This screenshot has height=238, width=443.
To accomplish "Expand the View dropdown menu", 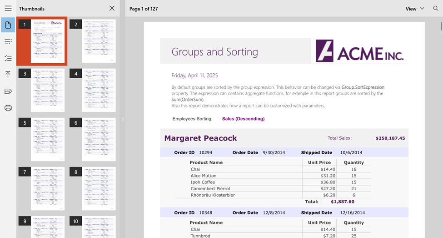I will point(414,9).
